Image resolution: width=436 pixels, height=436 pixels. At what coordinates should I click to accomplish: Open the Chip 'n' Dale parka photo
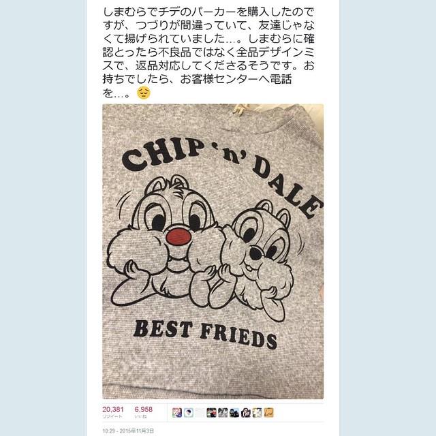(x=213, y=251)
